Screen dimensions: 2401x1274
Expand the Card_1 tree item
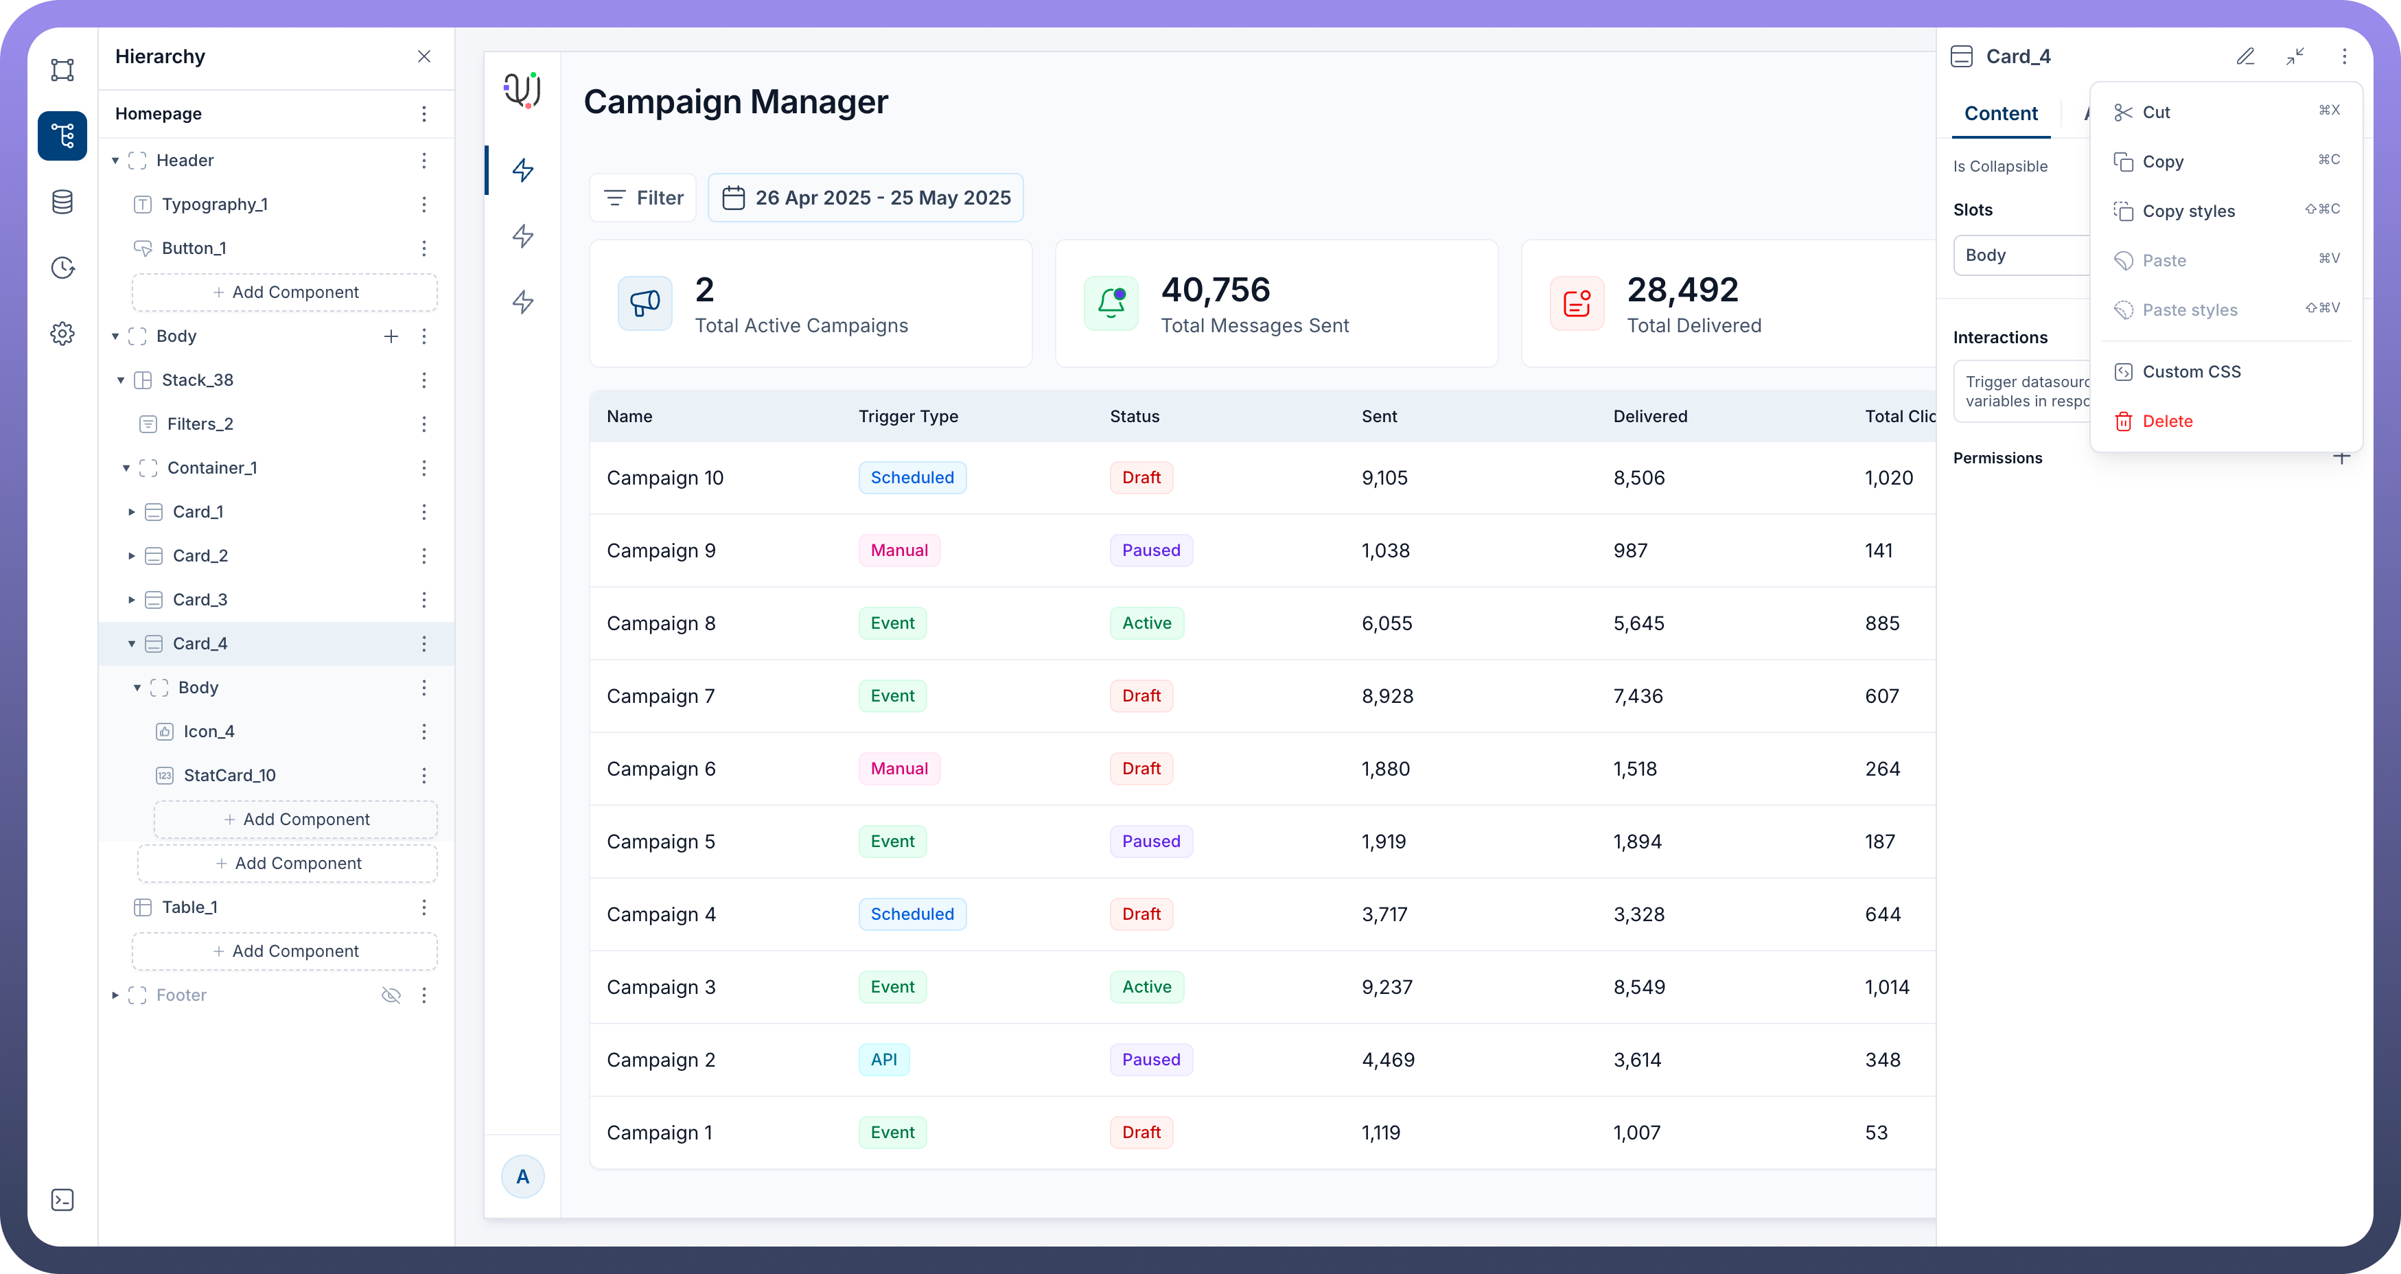tap(131, 511)
